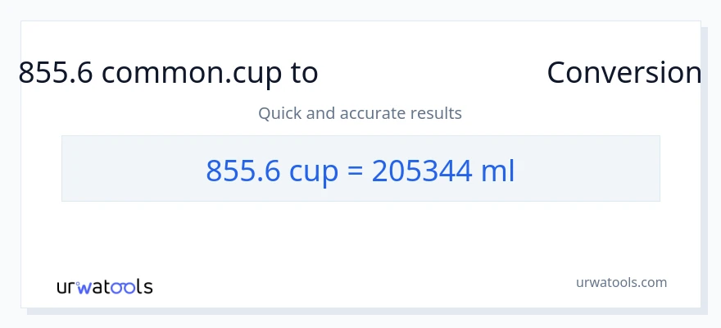Click the blue 'w' in the logo

86,287
